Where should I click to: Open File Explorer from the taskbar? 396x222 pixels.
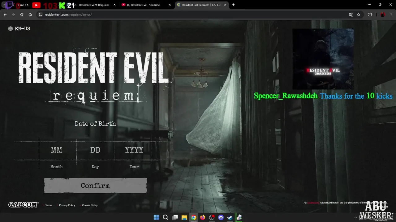[x=184, y=217]
